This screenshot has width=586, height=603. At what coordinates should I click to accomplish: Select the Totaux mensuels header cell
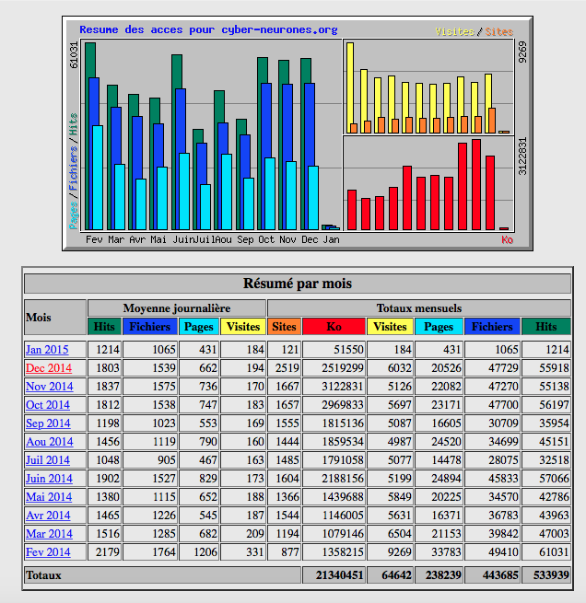[x=418, y=307]
